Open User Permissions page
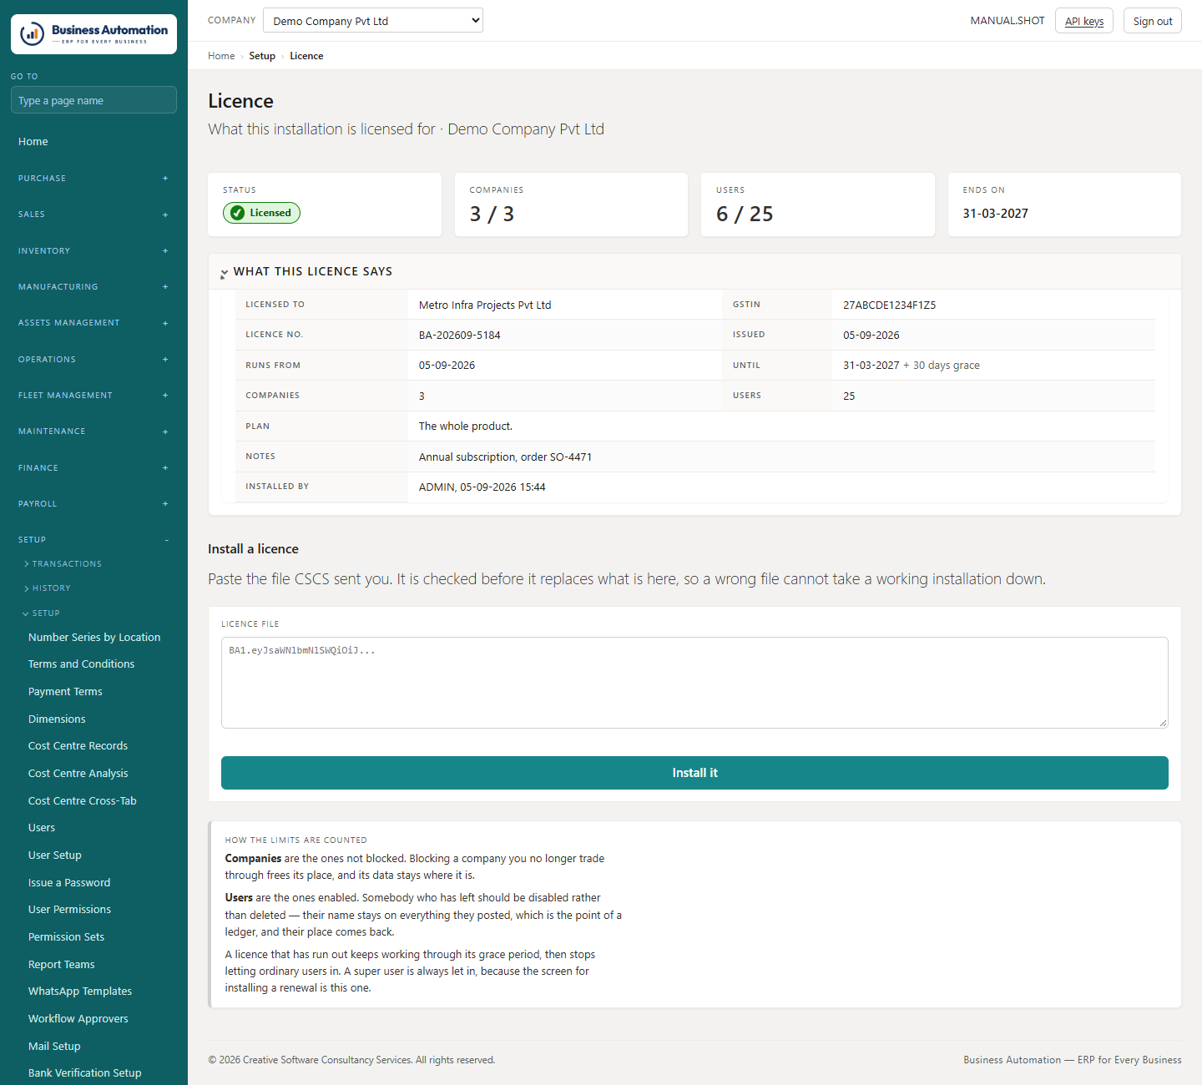This screenshot has width=1202, height=1085. click(x=69, y=910)
